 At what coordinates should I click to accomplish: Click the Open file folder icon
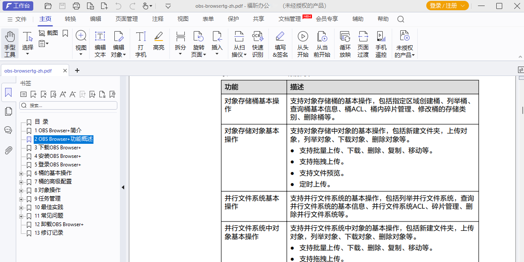point(48,6)
